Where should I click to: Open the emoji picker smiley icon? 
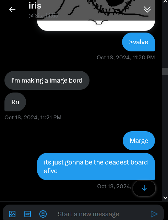point(43,214)
